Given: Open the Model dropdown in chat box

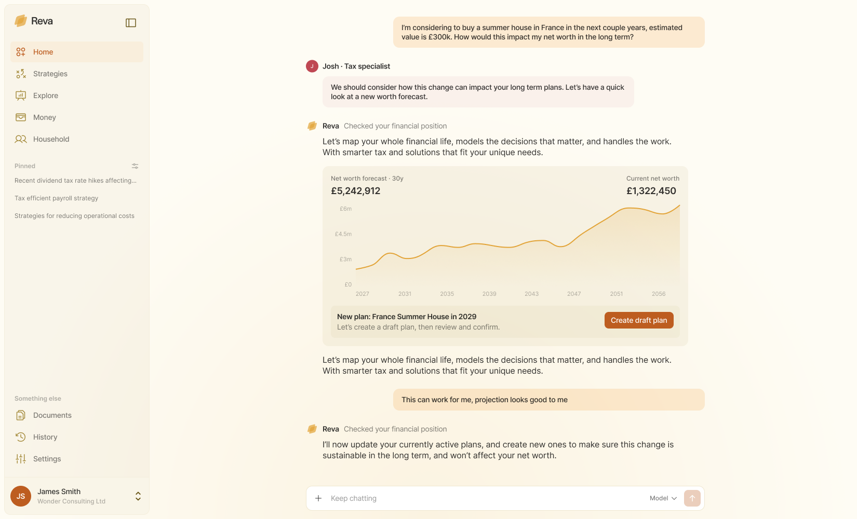Looking at the screenshot, I should [x=663, y=498].
